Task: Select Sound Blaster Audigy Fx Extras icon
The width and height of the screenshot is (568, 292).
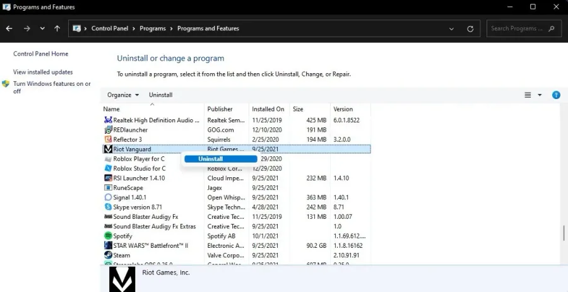Action: [x=108, y=226]
